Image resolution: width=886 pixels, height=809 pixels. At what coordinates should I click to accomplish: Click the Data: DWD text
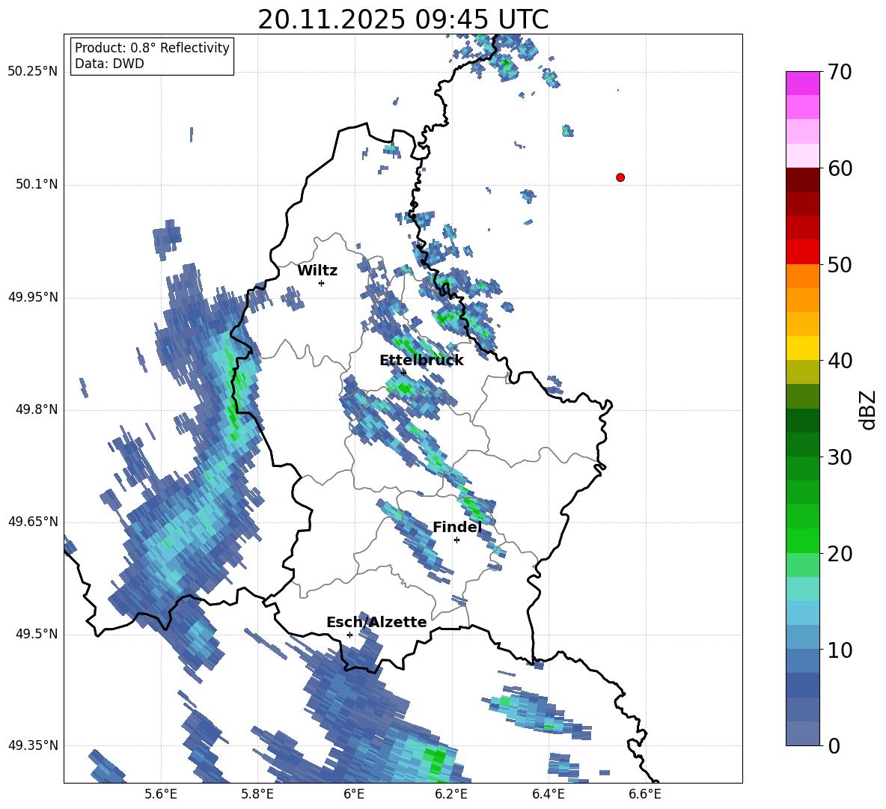point(109,64)
